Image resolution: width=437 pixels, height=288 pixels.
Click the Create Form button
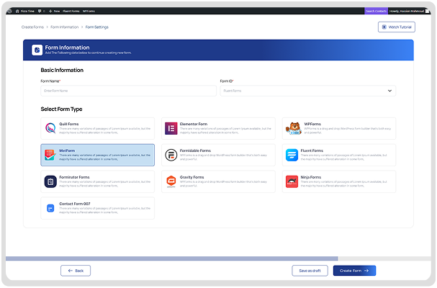[x=354, y=271]
